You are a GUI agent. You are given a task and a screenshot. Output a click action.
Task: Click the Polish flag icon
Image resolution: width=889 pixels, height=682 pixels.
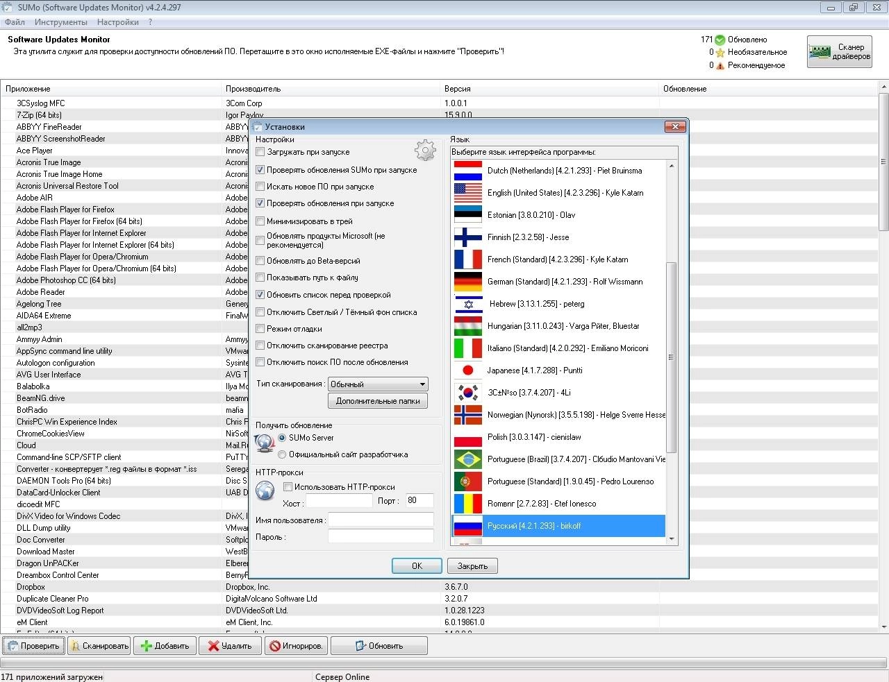tap(467, 437)
